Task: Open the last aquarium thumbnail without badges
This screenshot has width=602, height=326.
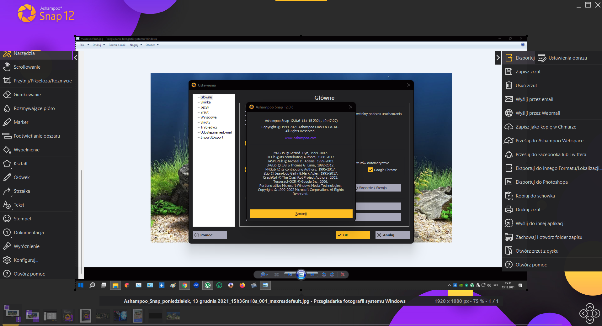Action: coord(173,315)
